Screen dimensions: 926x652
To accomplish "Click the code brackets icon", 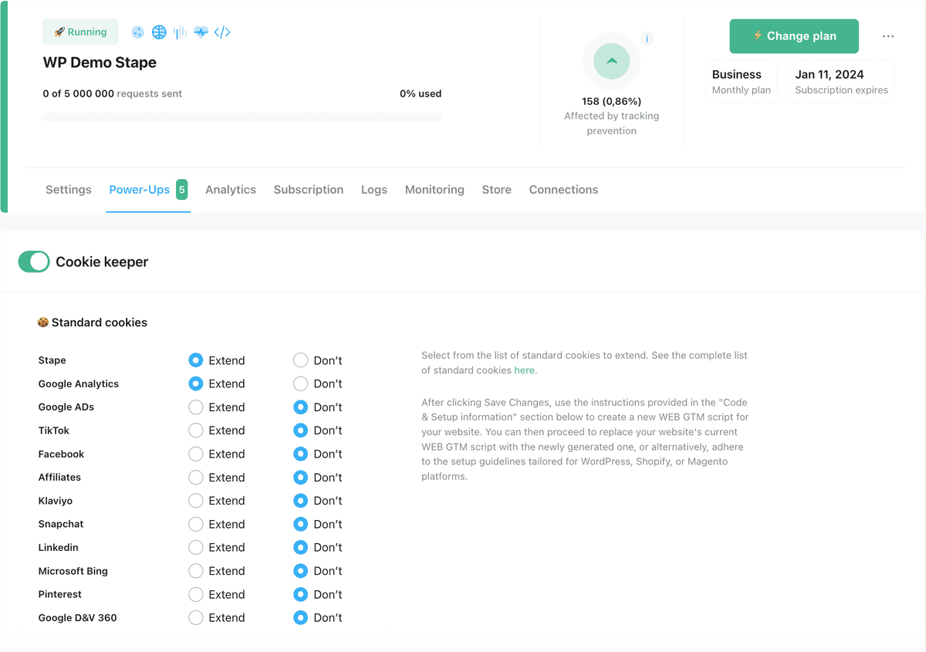I will point(222,32).
